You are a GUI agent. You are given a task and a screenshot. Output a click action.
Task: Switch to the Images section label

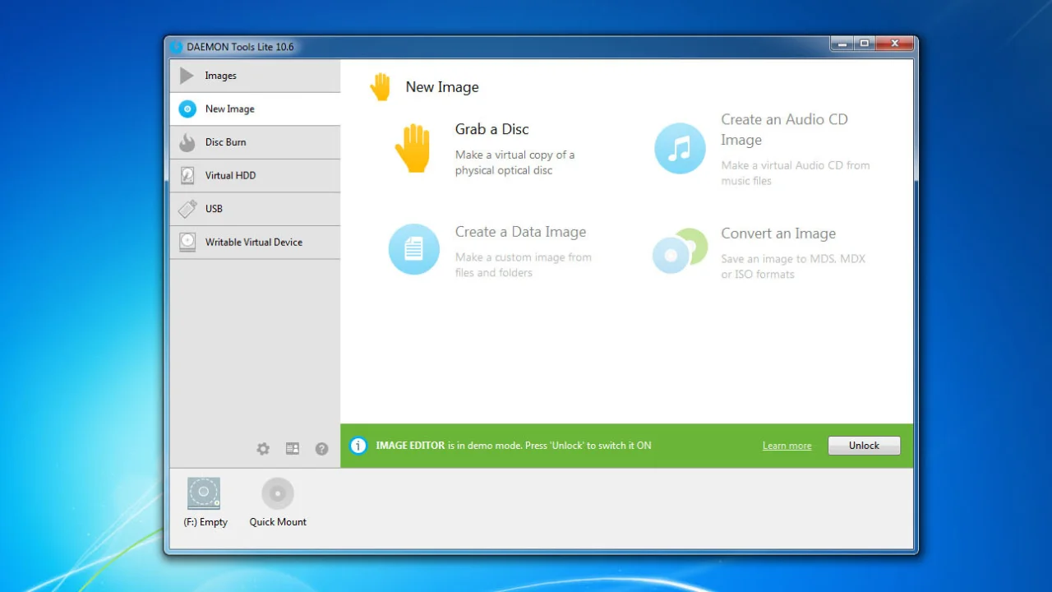coord(221,76)
